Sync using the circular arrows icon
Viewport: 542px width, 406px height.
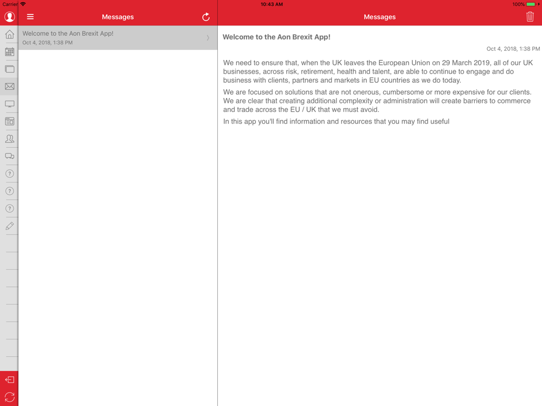pyautogui.click(x=9, y=397)
